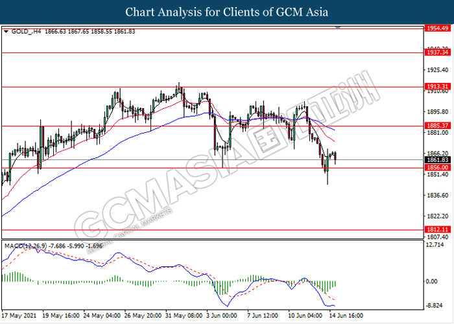Screen dimensions: 454x324
Task: Click the 1822.20 price axis value
Action: [x=438, y=216]
